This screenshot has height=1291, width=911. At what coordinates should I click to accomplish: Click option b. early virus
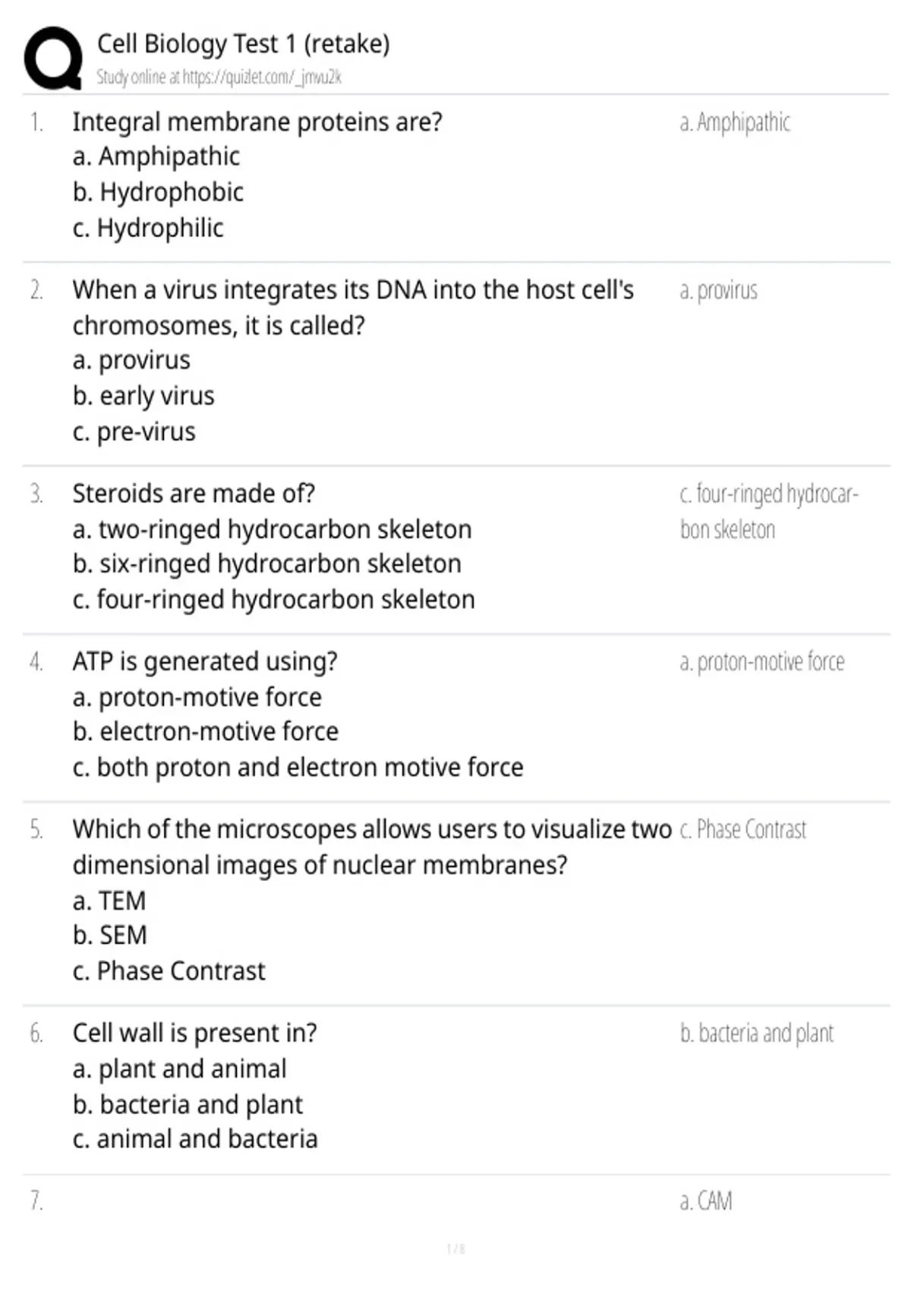[143, 396]
